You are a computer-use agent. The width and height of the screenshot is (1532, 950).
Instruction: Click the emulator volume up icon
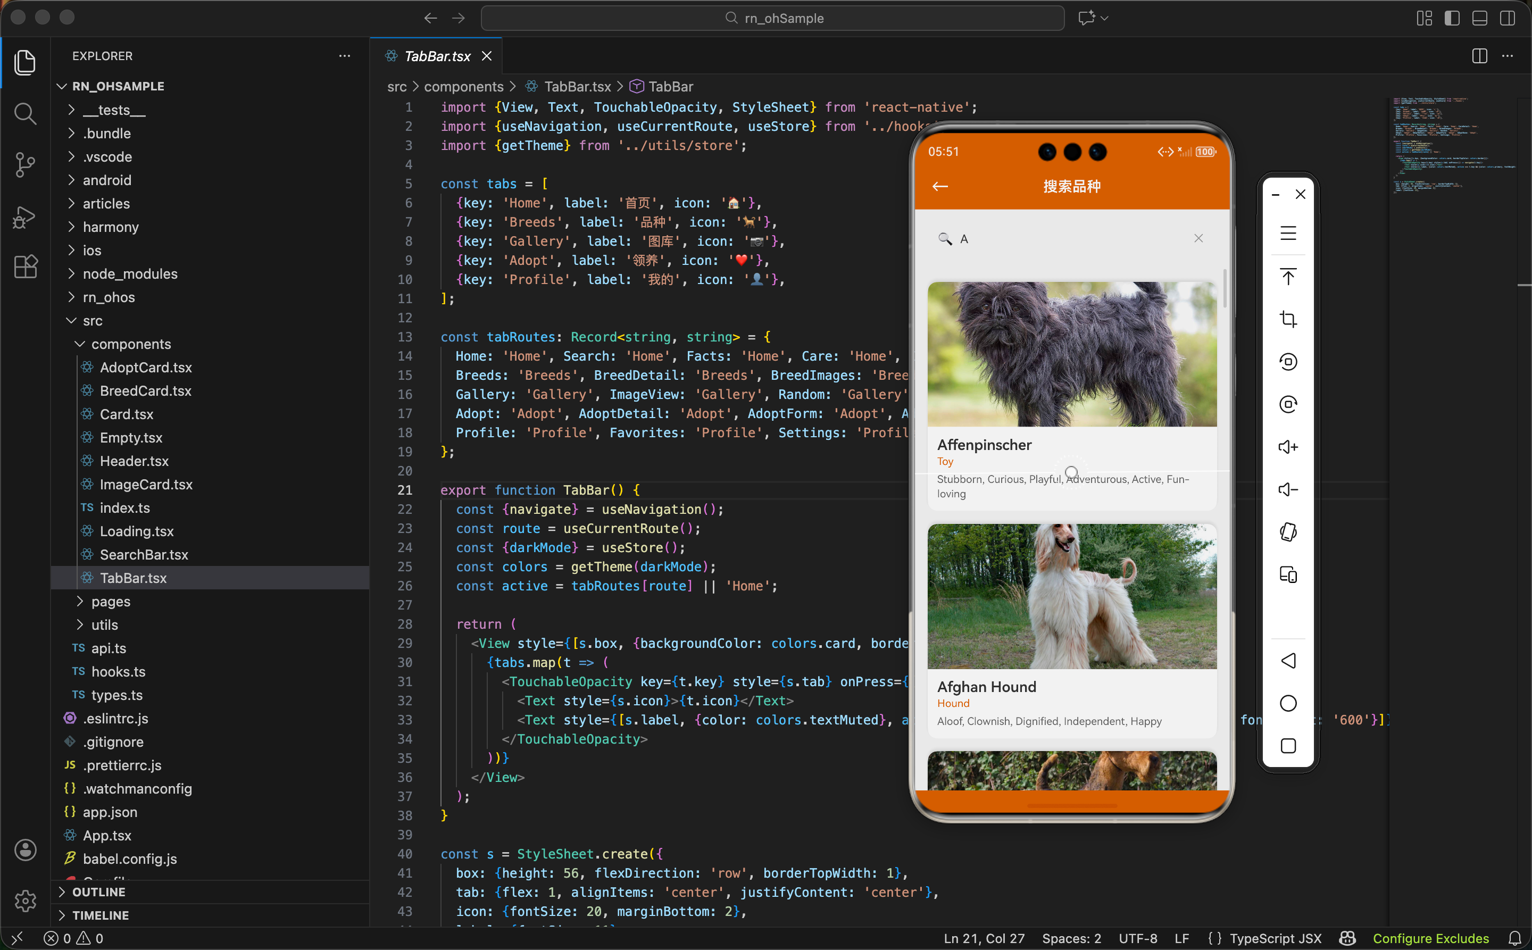pos(1287,447)
